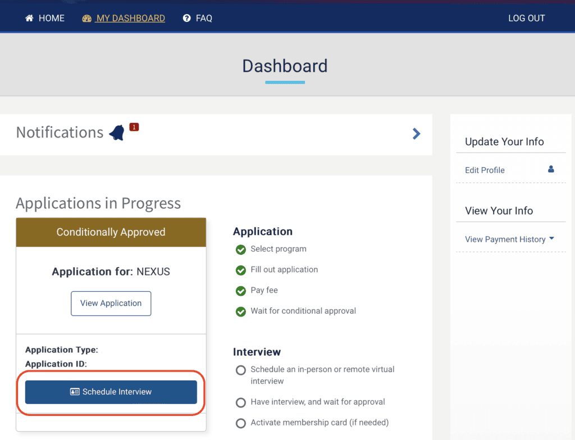Click the home icon in navbar

coord(29,19)
